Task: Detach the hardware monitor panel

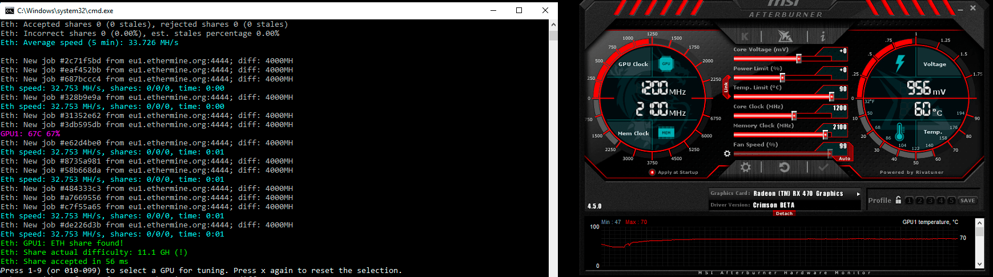Action: (x=784, y=214)
